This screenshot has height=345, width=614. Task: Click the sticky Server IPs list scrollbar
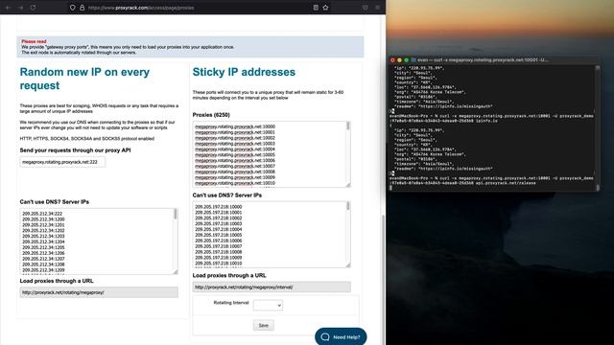(x=347, y=206)
